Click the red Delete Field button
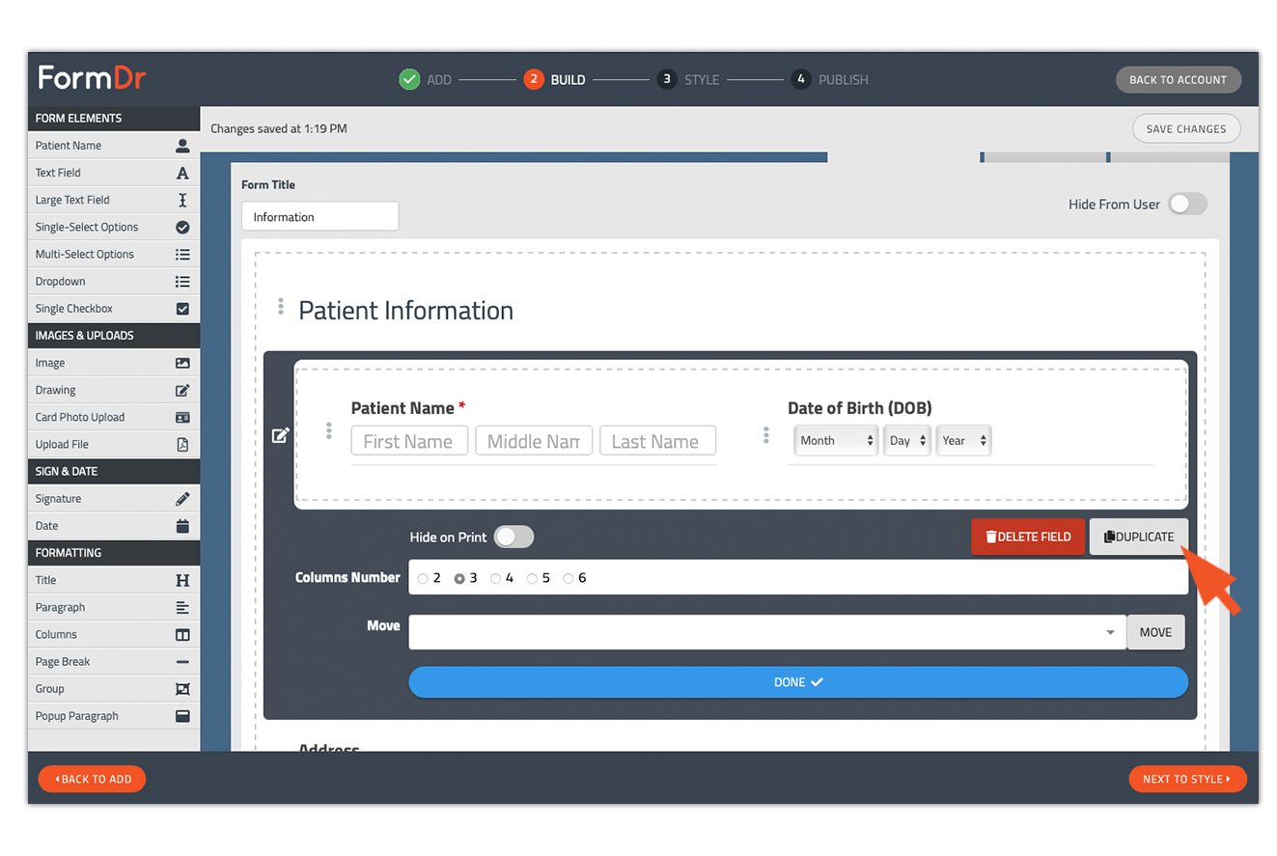 tap(1028, 537)
